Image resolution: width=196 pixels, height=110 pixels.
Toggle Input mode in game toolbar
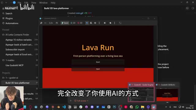(x=65, y=23)
